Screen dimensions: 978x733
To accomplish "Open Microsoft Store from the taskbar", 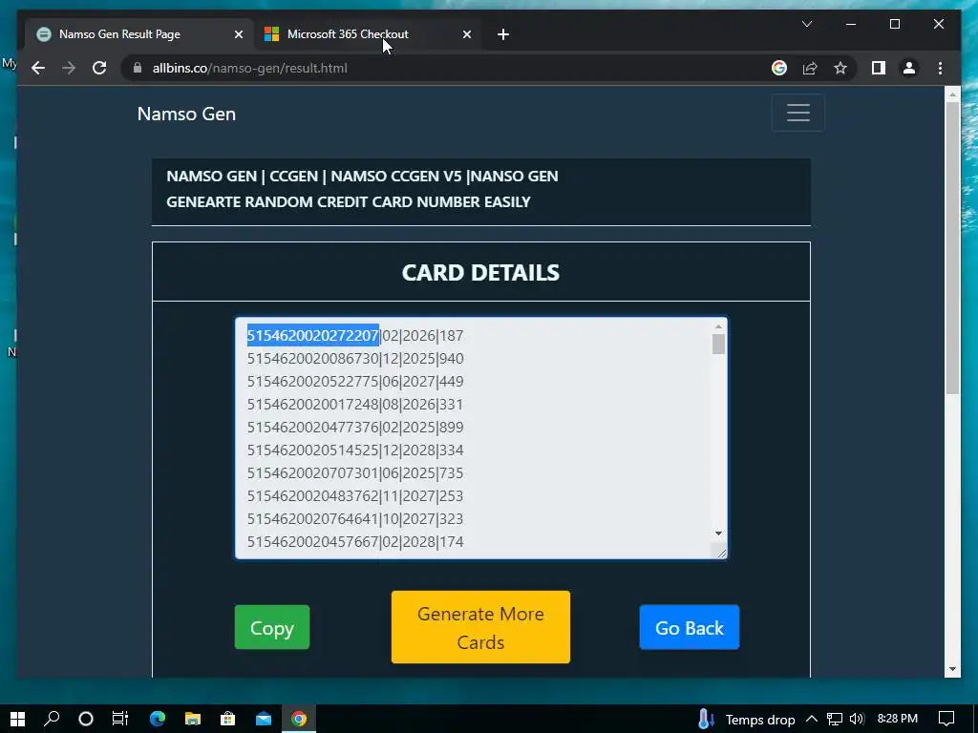I will click(x=228, y=719).
